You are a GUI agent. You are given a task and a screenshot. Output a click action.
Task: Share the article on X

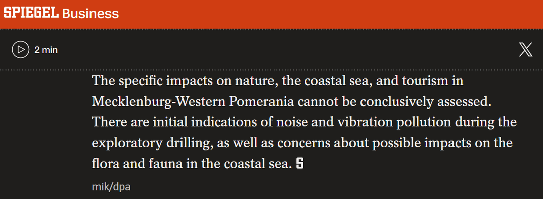click(526, 50)
